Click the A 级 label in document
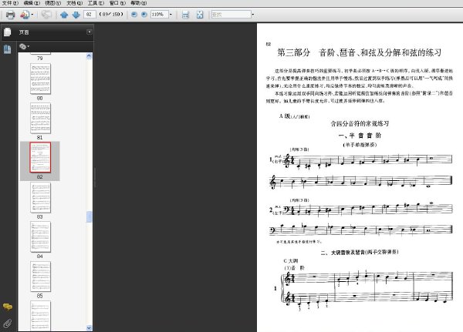 pyautogui.click(x=285, y=116)
